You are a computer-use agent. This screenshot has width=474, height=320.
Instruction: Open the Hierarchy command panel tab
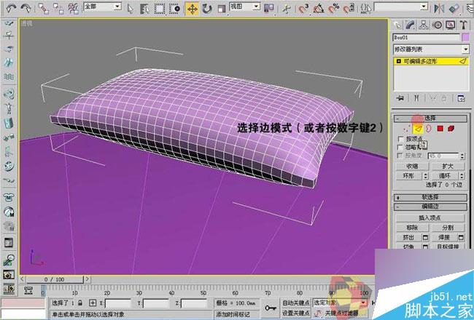pos(424,25)
